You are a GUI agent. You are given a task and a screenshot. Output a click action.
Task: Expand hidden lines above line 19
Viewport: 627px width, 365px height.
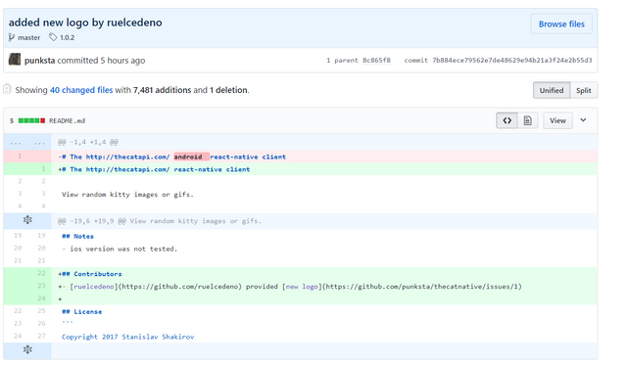(x=27, y=220)
